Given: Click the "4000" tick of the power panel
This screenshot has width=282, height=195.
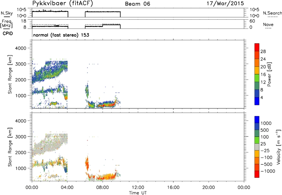Looking at the screenshot, I should coord(21,48).
